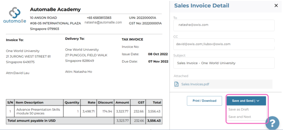This screenshot has width=283, height=130.
Task: Expand the Save and Send dropdown arrow
Action: [258, 101]
